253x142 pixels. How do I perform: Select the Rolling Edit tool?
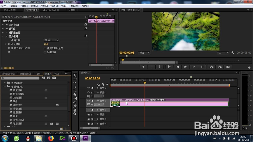pos(75,87)
